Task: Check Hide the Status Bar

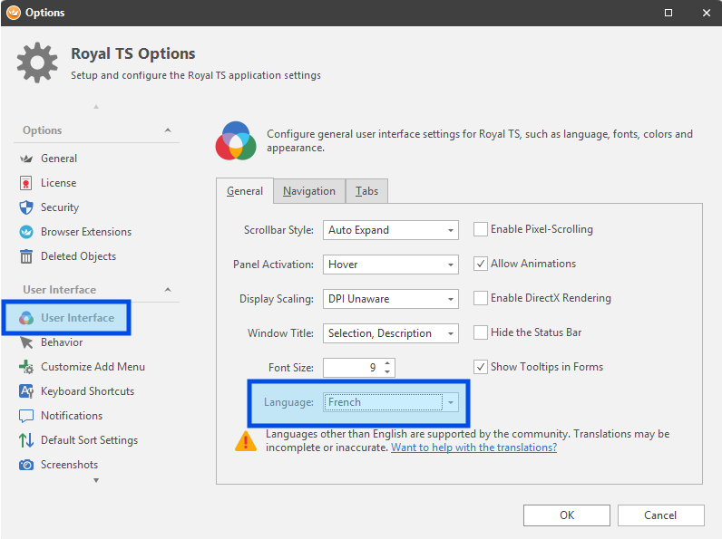Action: [x=480, y=332]
